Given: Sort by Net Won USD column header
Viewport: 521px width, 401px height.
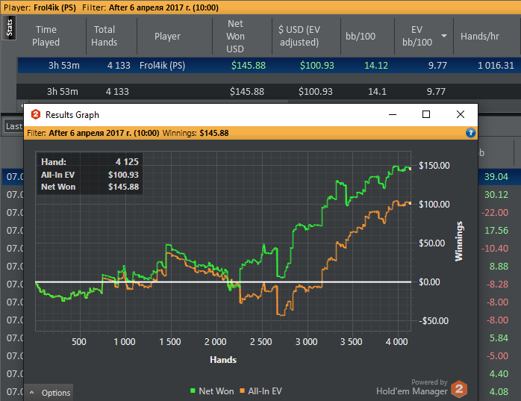Looking at the screenshot, I should point(235,36).
